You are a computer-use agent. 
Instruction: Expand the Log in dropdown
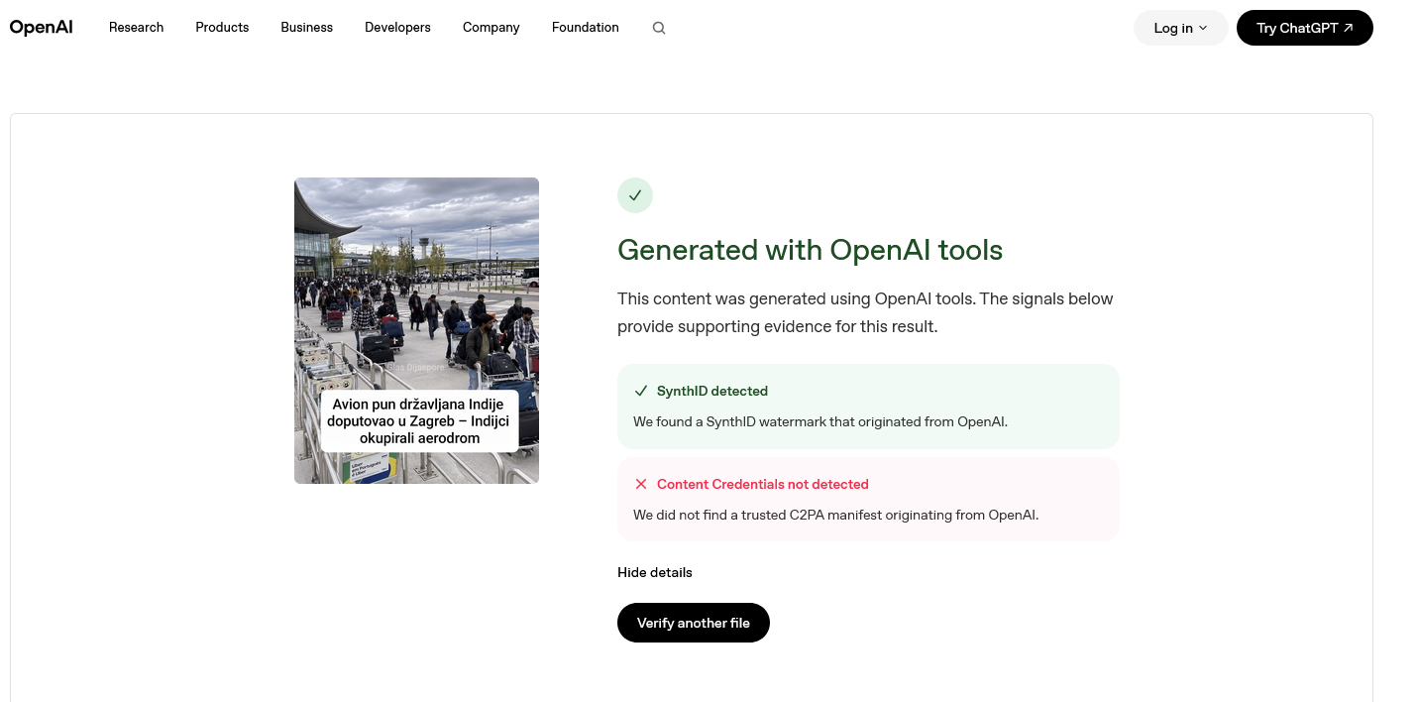(x=1180, y=28)
